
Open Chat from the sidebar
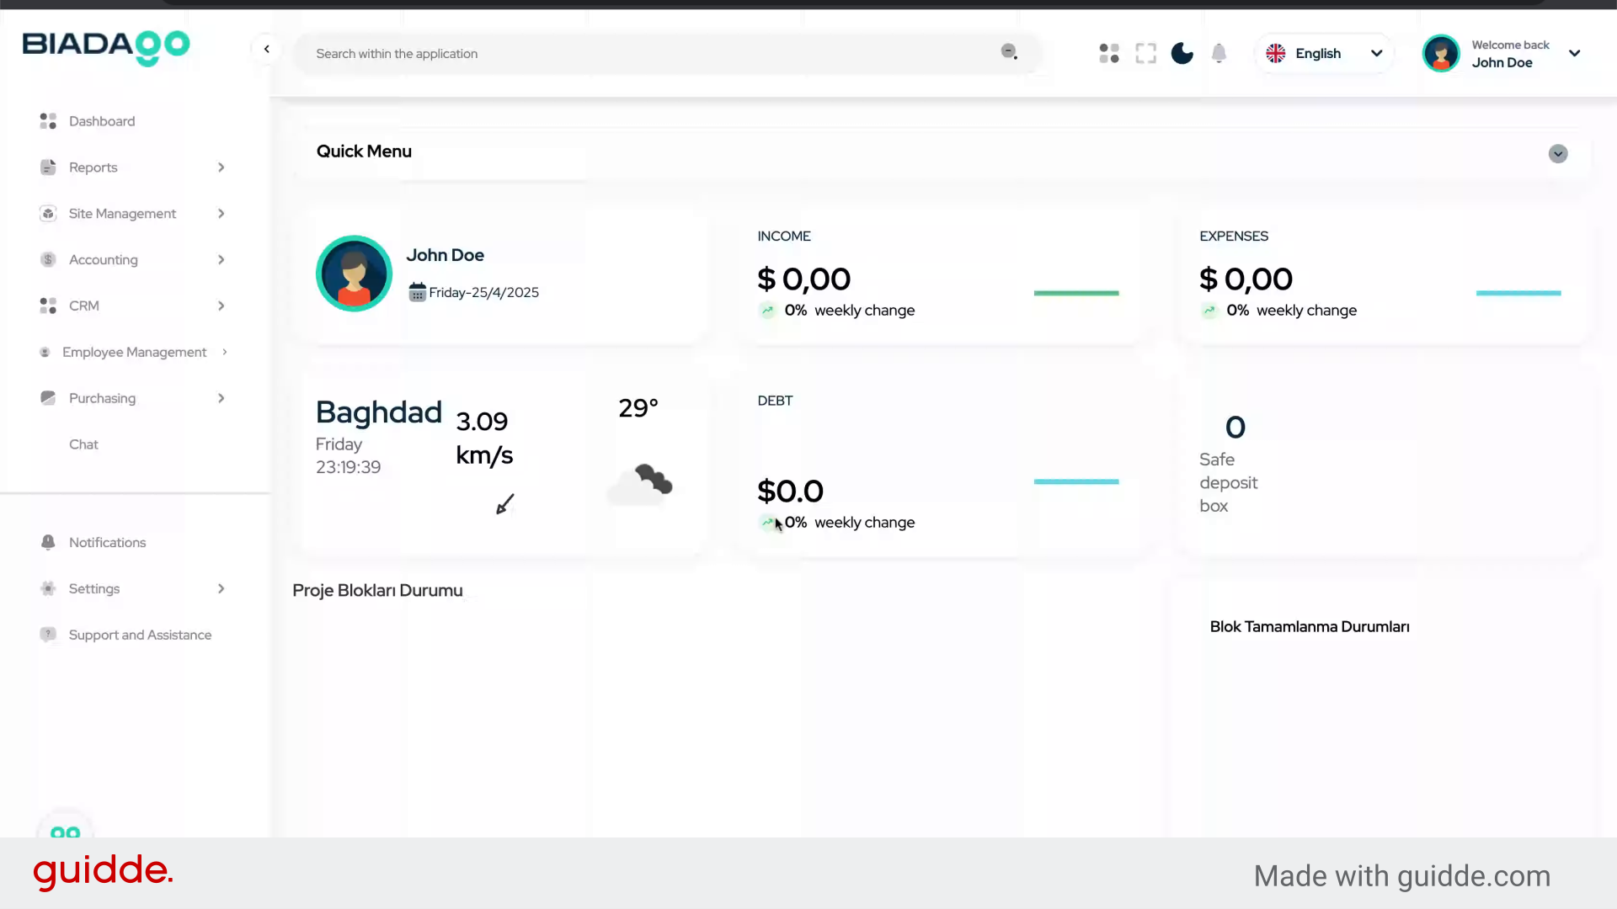tap(83, 444)
